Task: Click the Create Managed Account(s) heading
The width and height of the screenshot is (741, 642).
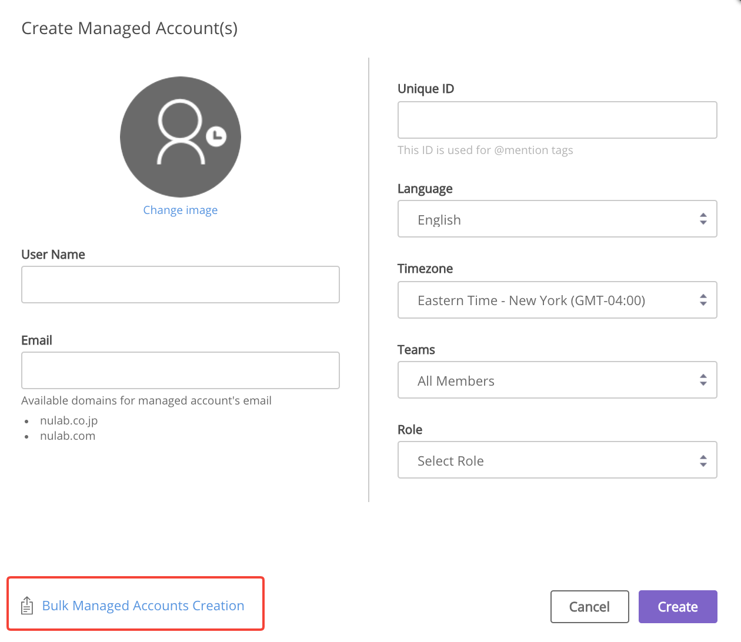Action: [129, 28]
